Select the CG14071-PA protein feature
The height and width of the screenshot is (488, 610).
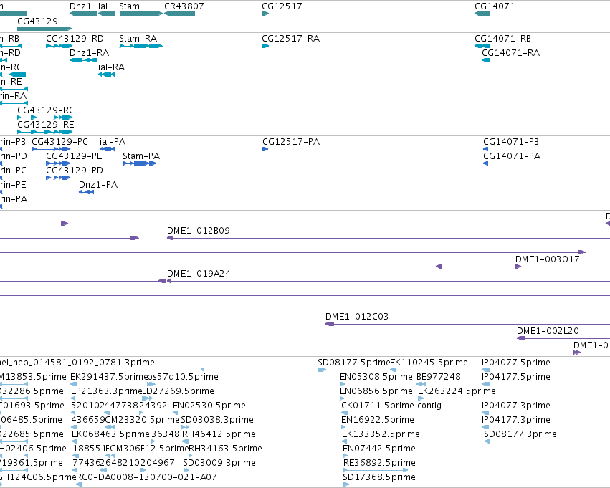pos(485,163)
